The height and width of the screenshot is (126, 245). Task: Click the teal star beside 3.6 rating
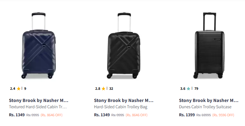[x=188, y=89]
